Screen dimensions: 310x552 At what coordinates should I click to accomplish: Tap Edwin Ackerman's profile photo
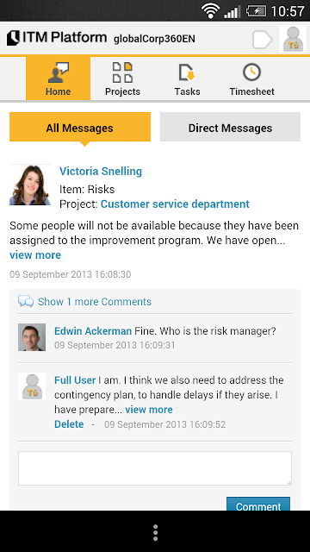(x=32, y=337)
